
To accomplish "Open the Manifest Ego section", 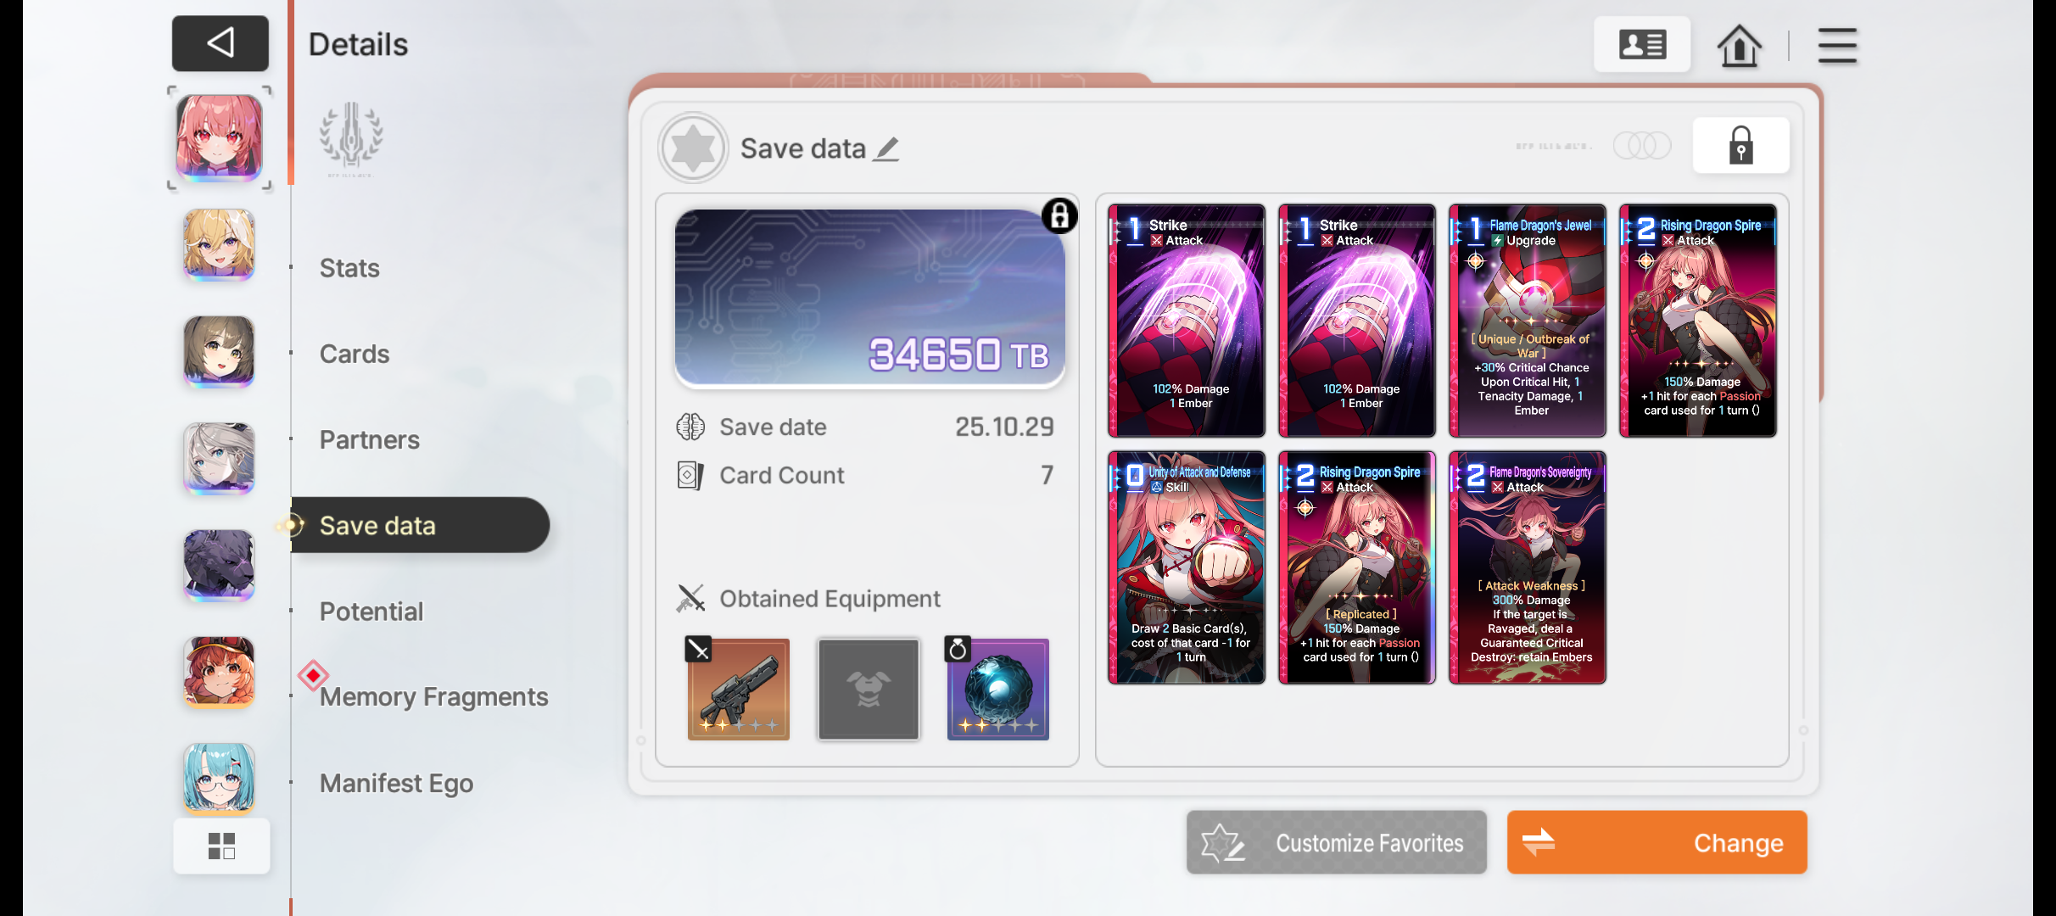I will pyautogui.click(x=396, y=783).
